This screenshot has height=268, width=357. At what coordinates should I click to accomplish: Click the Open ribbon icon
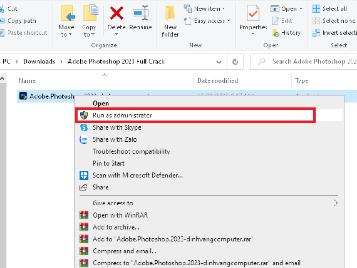click(x=275, y=9)
